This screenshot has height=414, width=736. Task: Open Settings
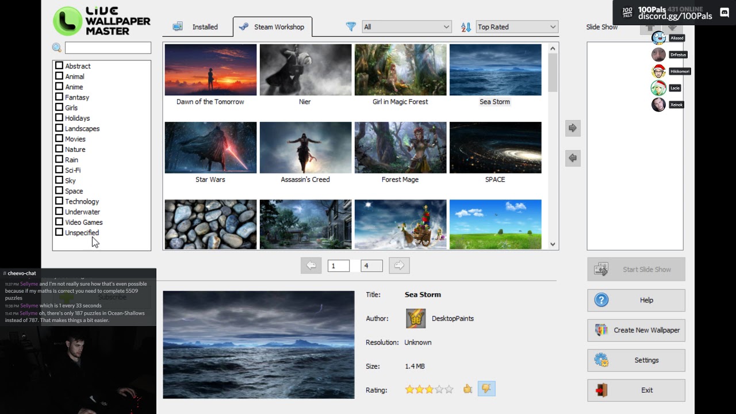(636, 360)
